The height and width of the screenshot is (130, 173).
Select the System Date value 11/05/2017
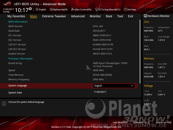pos(100,92)
